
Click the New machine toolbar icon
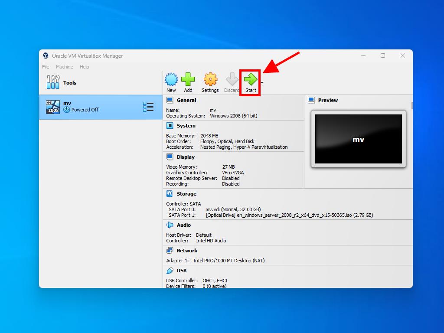(x=171, y=80)
